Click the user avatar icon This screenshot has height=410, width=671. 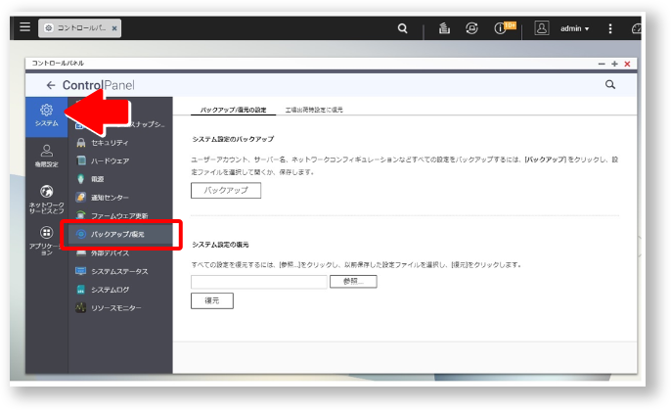(x=541, y=28)
